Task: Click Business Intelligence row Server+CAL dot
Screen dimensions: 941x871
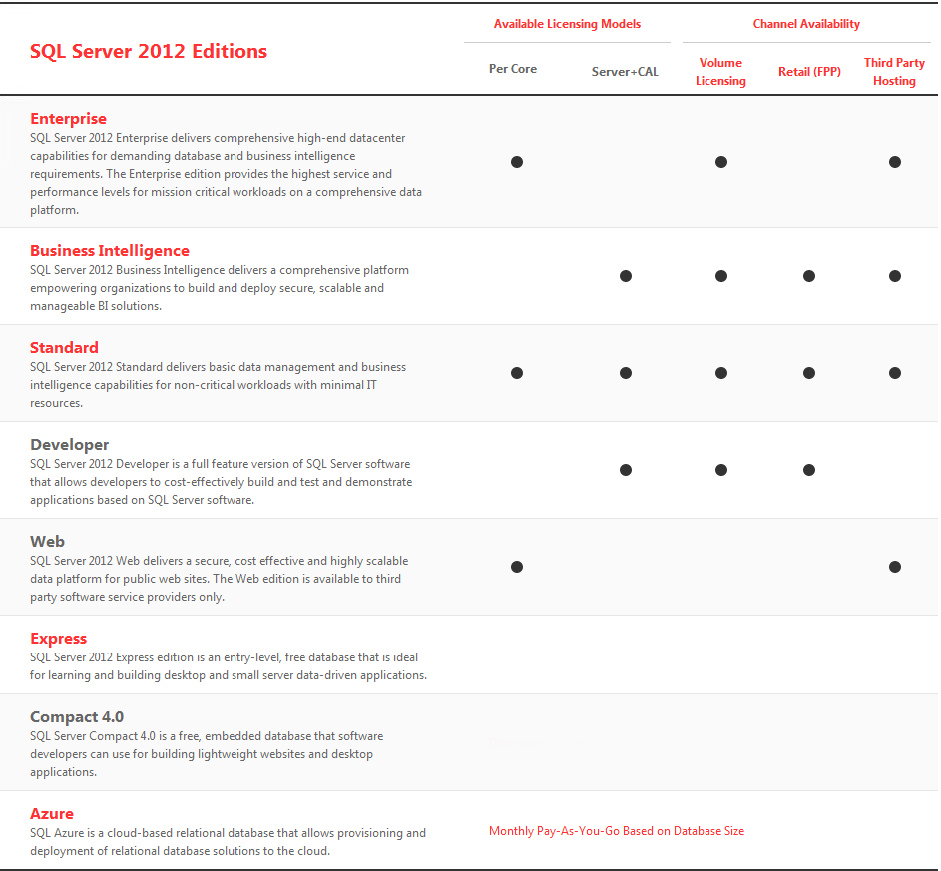Action: click(x=626, y=276)
